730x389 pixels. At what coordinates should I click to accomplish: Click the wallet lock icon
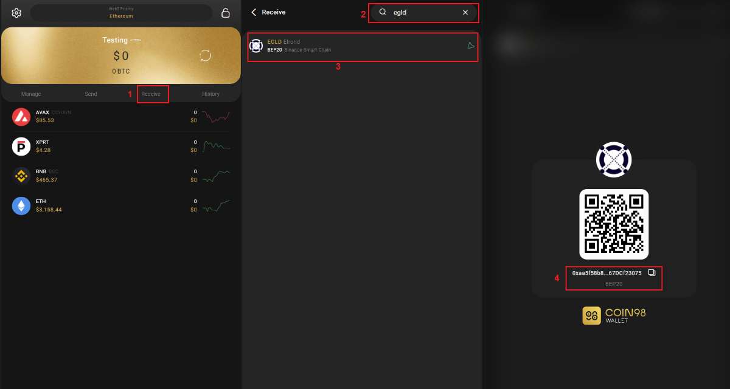pyautogui.click(x=226, y=13)
